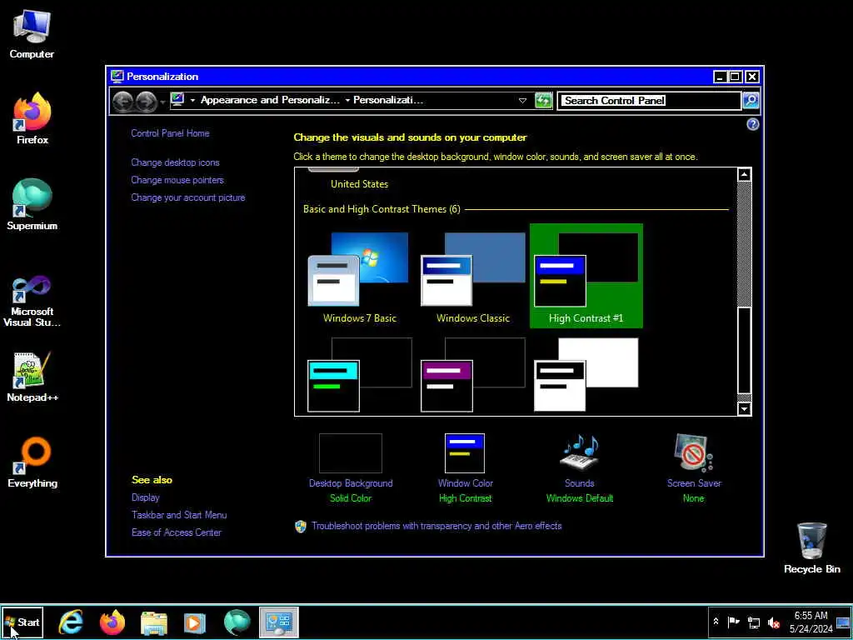853x640 pixels.
Task: Click the Appearance and Personalization breadcrumb
Action: pyautogui.click(x=270, y=100)
